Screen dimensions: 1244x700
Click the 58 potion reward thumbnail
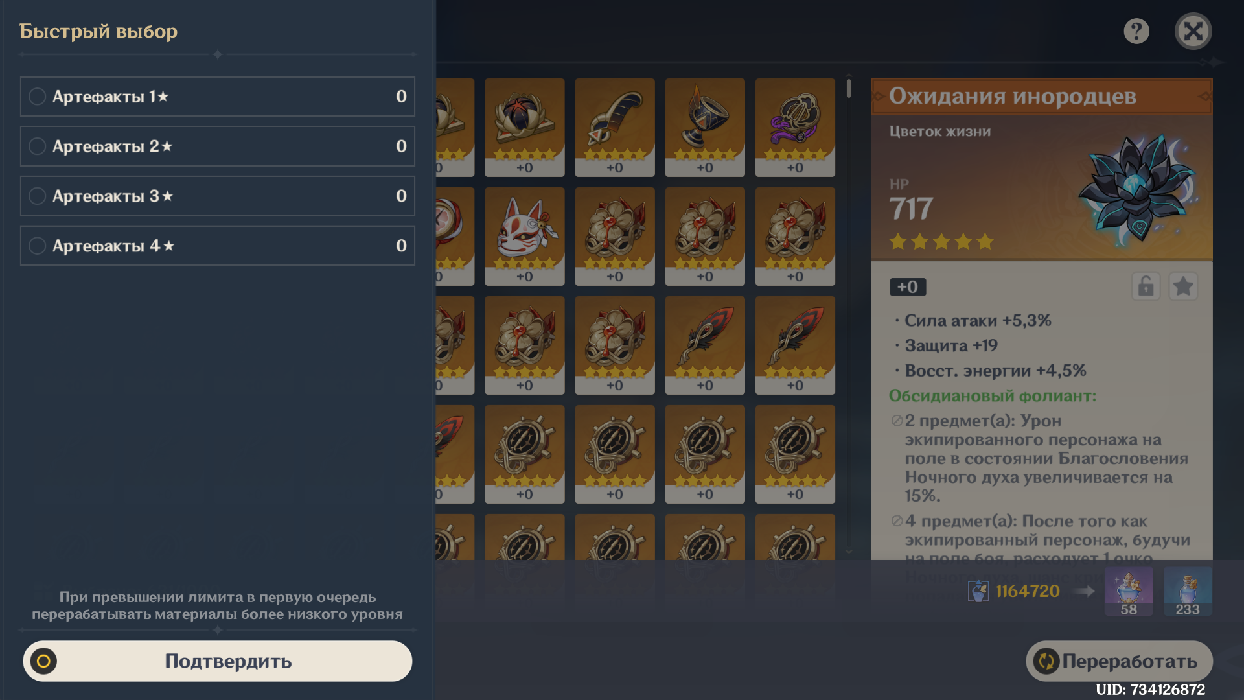(1129, 592)
